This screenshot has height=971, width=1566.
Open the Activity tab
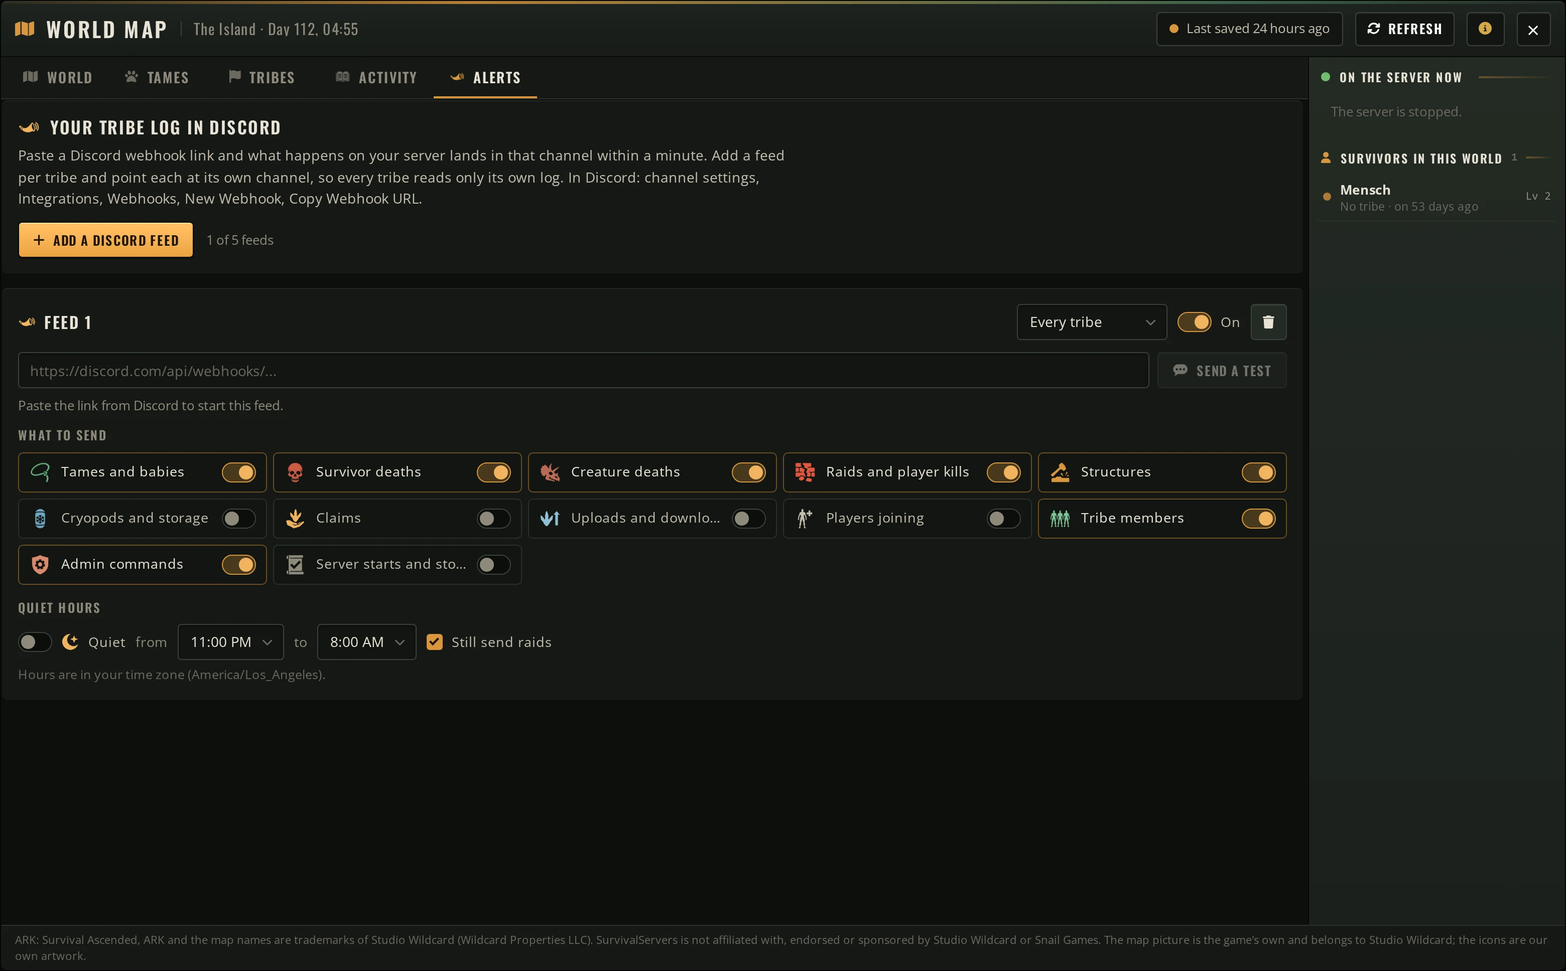pyautogui.click(x=376, y=78)
